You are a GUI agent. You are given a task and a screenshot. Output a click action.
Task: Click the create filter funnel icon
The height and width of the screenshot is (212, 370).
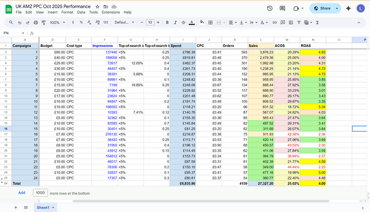click(x=299, y=22)
